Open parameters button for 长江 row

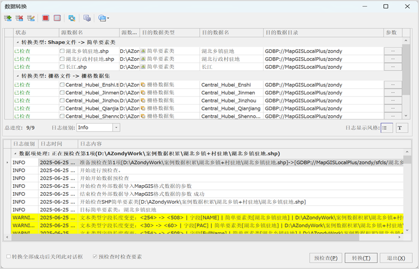(x=393, y=67)
